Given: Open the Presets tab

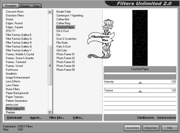Looking at the screenshot, I should (25, 6).
